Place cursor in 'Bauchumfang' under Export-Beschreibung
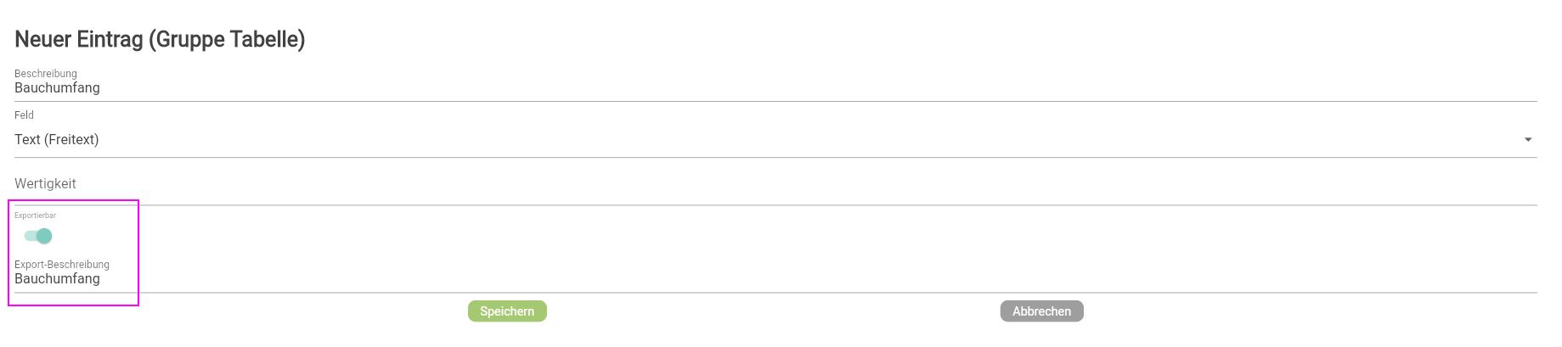Viewport: 1562px width, 347px height. pyautogui.click(x=57, y=279)
